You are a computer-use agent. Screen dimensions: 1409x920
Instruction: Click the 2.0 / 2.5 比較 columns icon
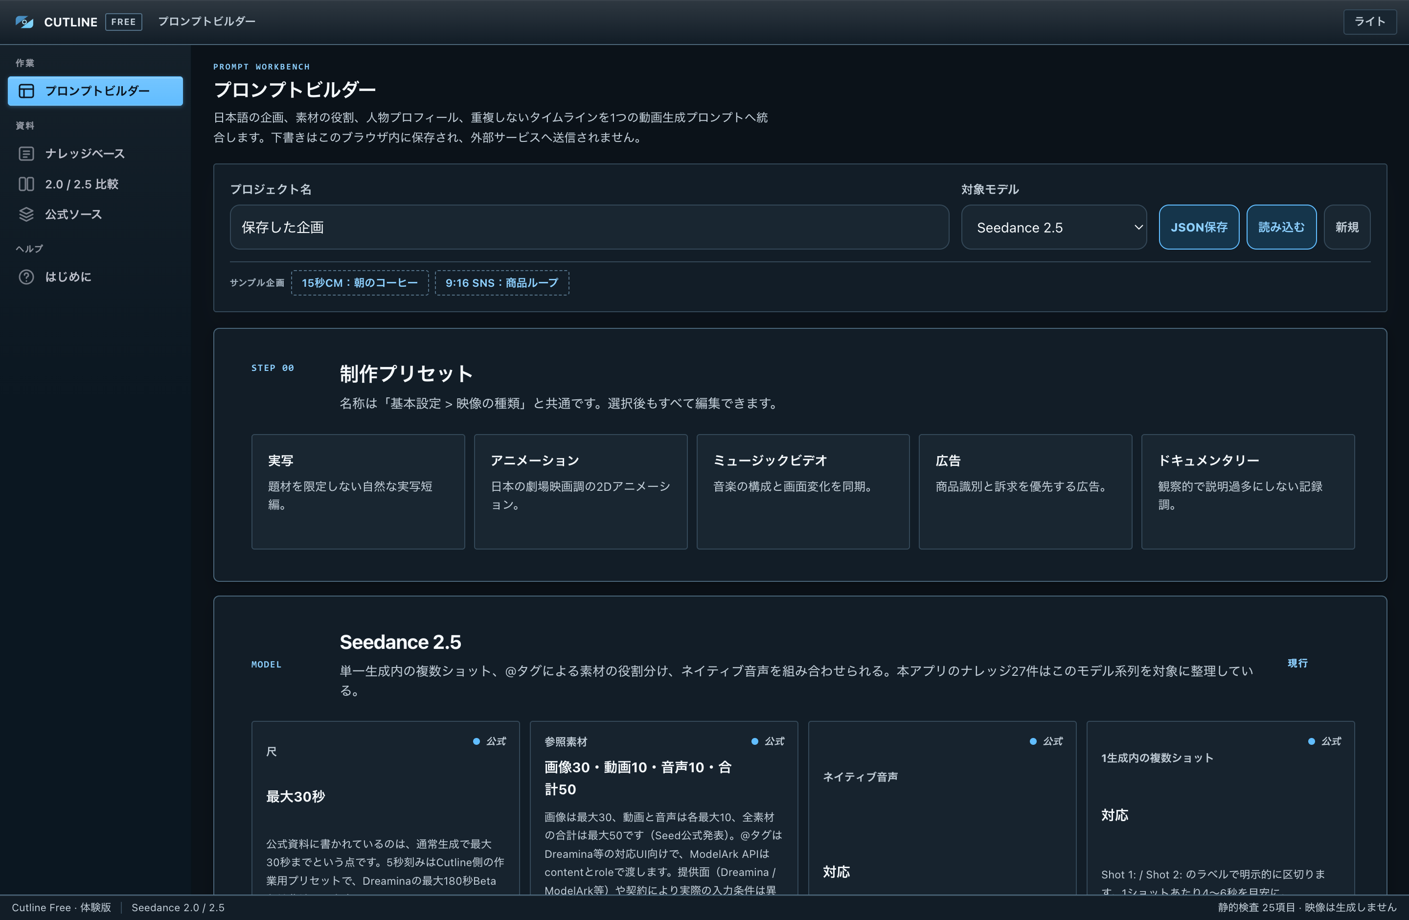[x=26, y=184]
